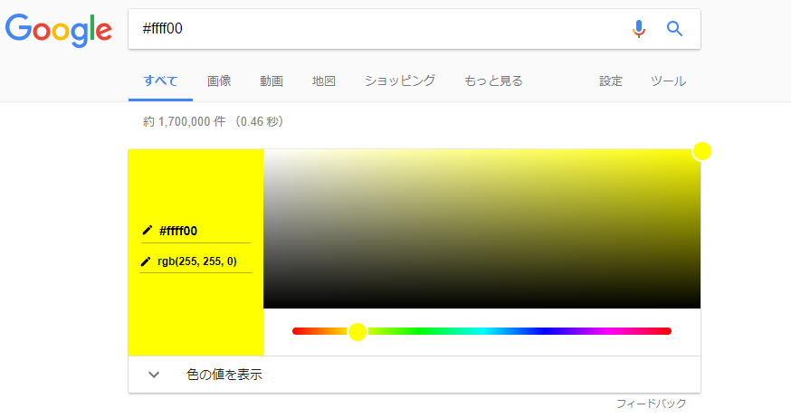Open the もっと見る menu
791x418 pixels.
[493, 81]
